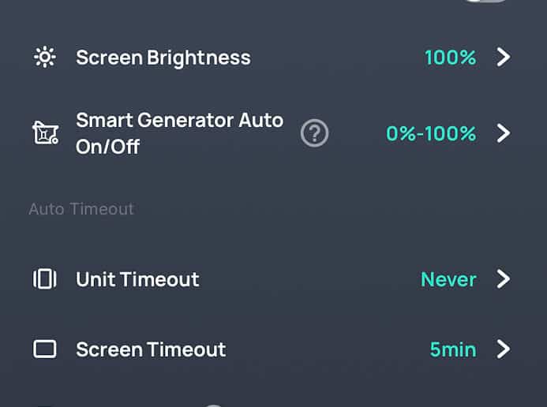The image size is (547, 407).
Task: Click the Smart Generator icon
Action: pos(45,133)
